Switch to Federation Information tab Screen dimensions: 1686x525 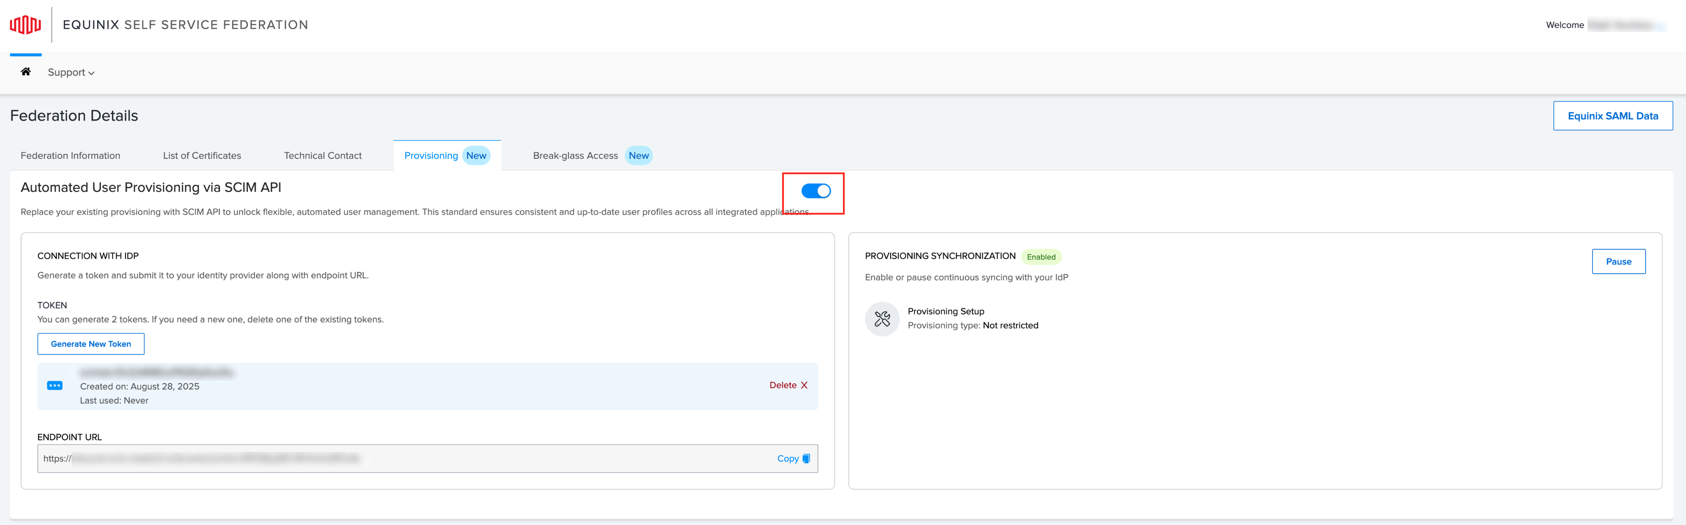(70, 156)
